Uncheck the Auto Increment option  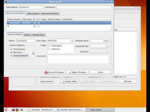click(x=12, y=56)
